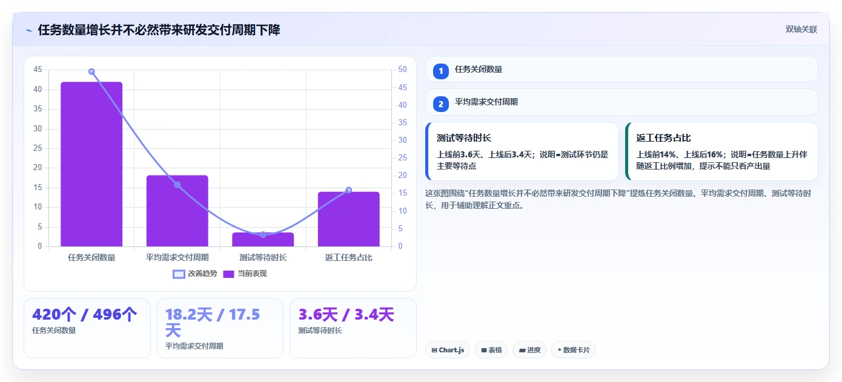Click the 返工任务占比 purple bar
Image resolution: width=842 pixels, height=382 pixels.
tap(349, 219)
